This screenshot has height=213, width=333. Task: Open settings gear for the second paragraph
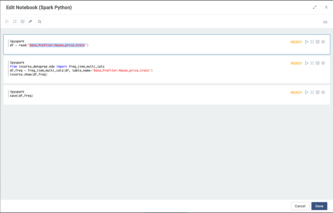[x=323, y=63]
